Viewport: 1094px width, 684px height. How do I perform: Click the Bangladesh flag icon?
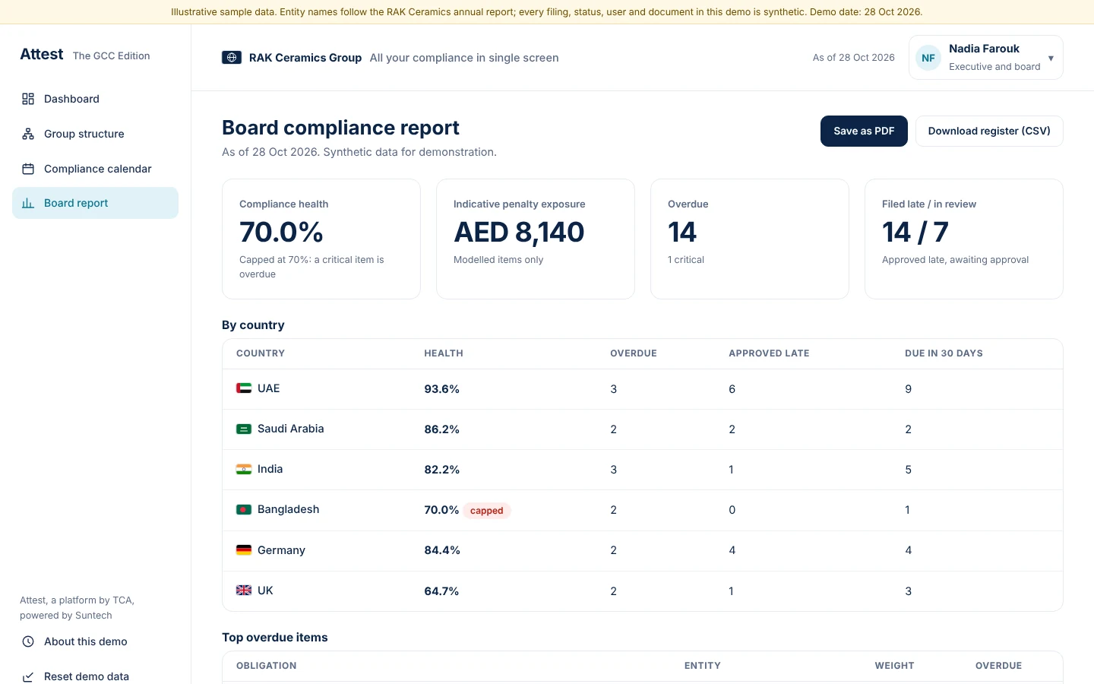pyautogui.click(x=244, y=509)
